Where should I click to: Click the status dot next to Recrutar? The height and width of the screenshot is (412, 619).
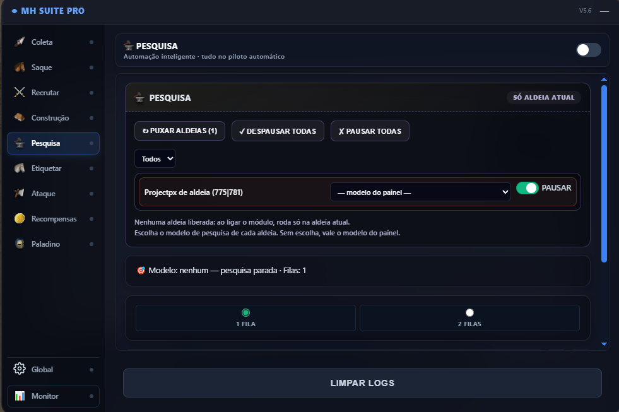point(91,93)
